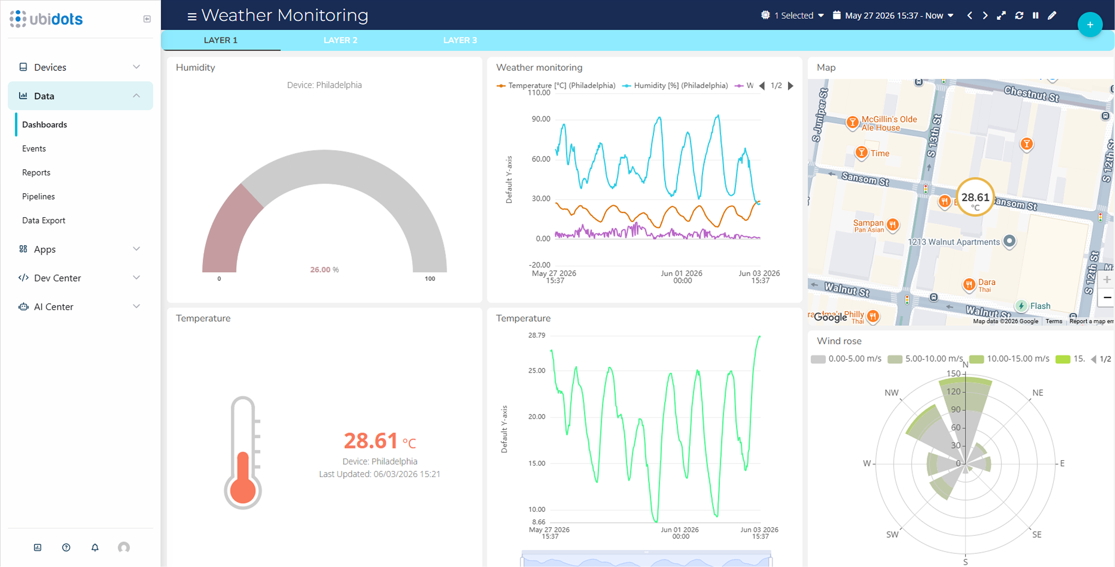Collapse the sidebar using the panel icon

147,19
